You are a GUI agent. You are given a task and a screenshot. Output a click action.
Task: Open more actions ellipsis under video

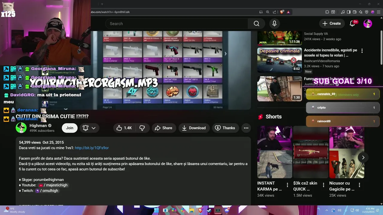tap(246, 128)
